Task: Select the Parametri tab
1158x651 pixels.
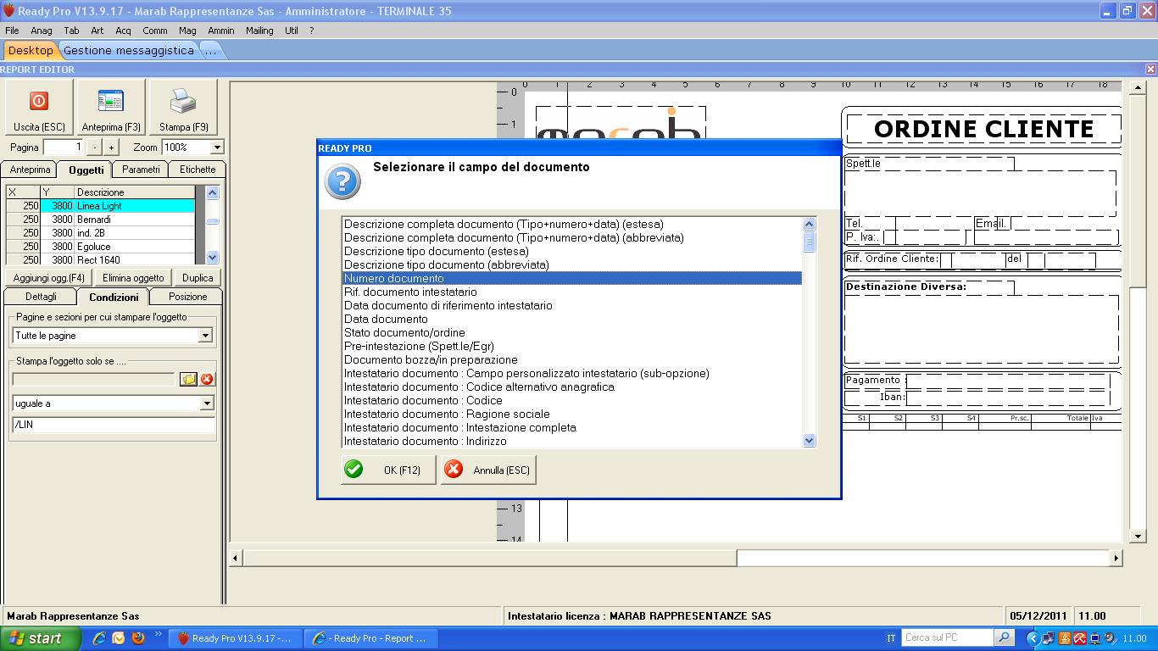Action: [x=141, y=170]
